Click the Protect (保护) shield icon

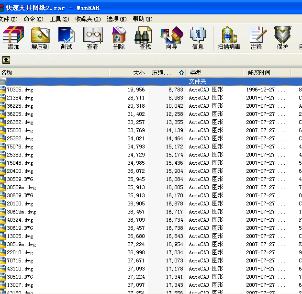point(282,37)
